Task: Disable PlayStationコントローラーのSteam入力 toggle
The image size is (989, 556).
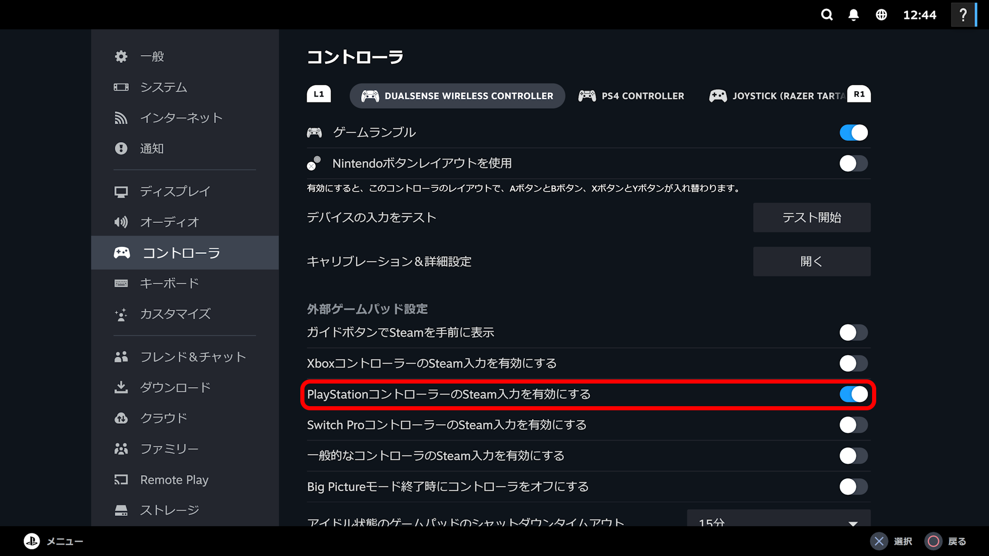Action: [x=854, y=394]
